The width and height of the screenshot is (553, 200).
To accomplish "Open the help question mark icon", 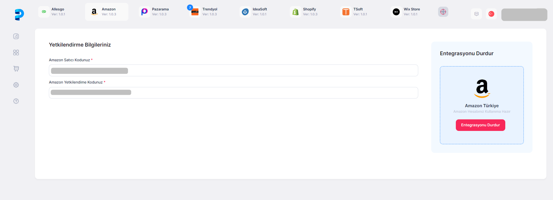I will point(16,101).
